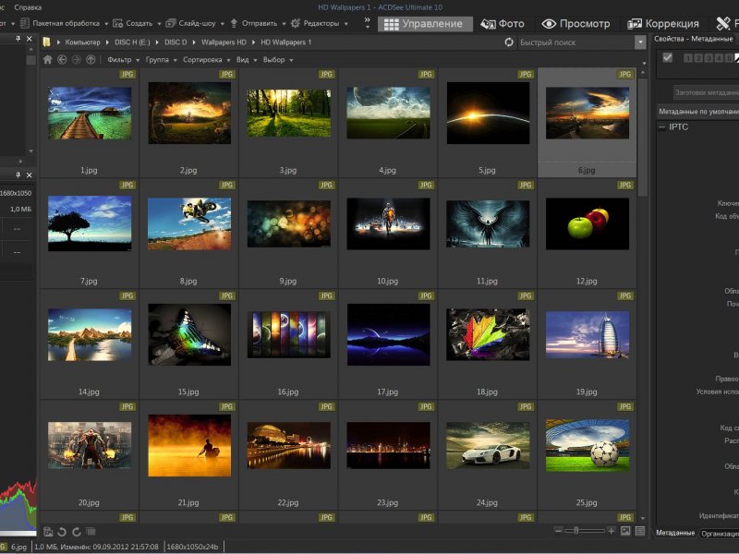Click the Компьютер breadcrumb
The width and height of the screenshot is (739, 554).
(x=82, y=42)
